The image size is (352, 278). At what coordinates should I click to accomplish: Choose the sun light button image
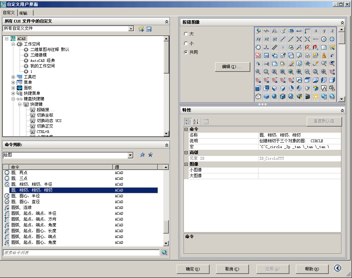click(x=315, y=96)
